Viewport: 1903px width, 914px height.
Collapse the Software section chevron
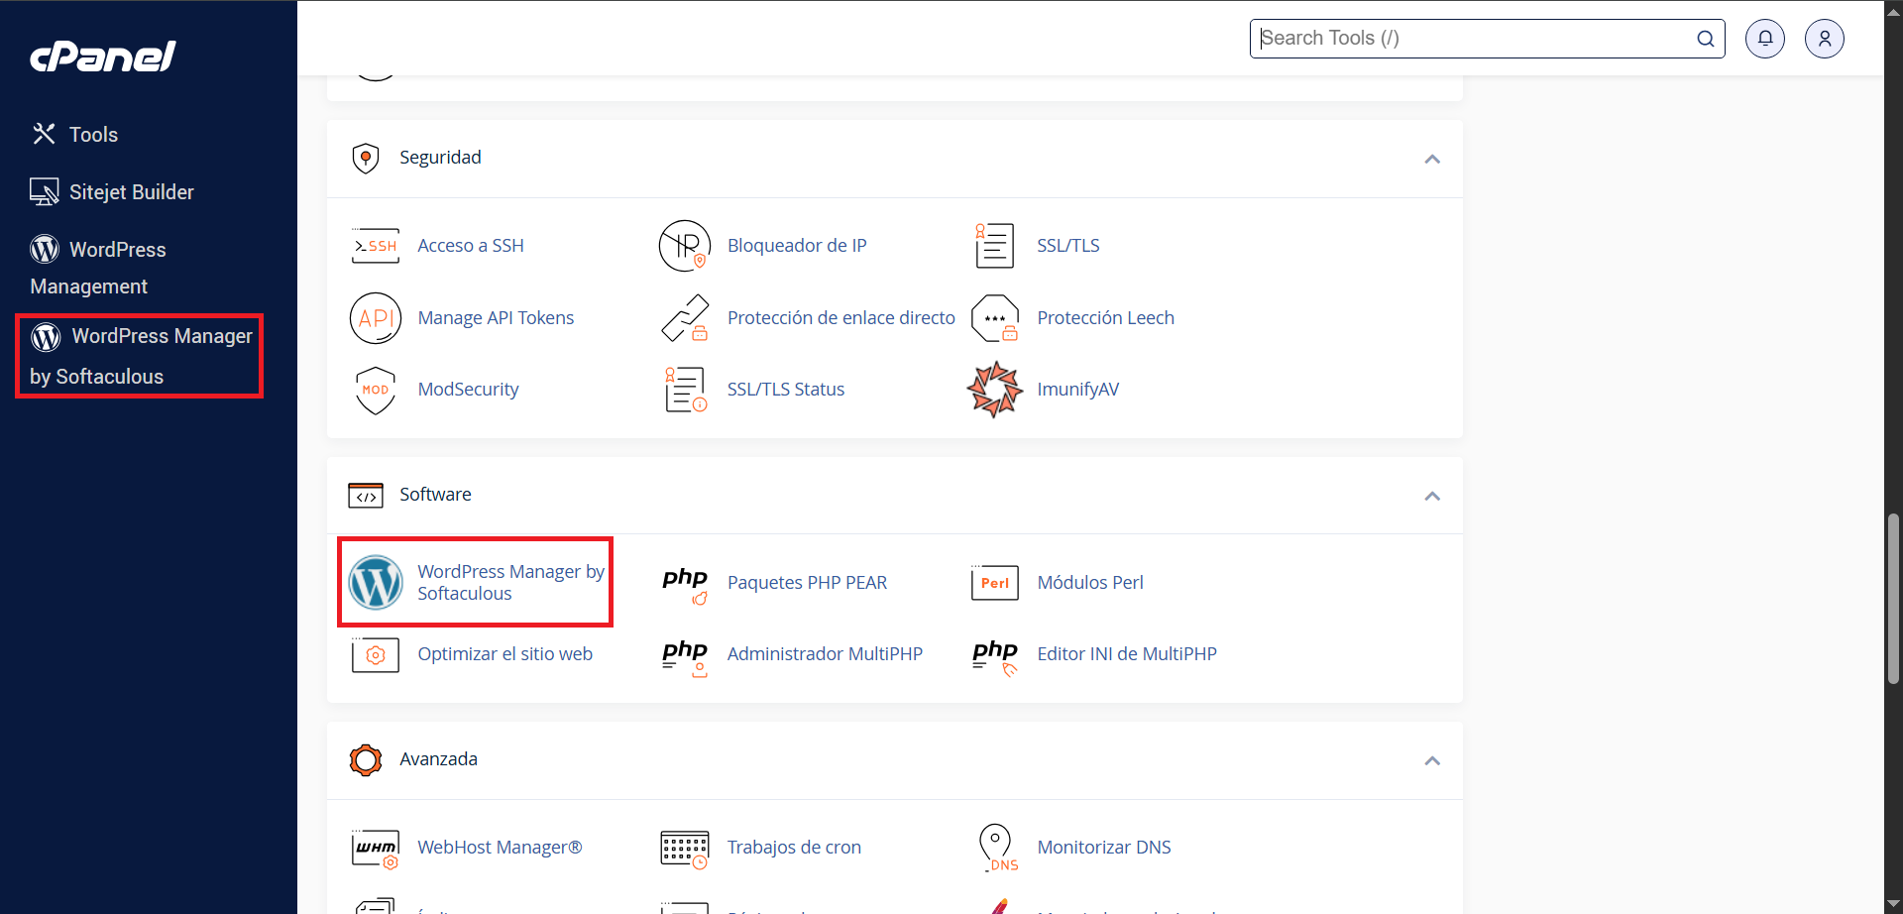point(1432,496)
